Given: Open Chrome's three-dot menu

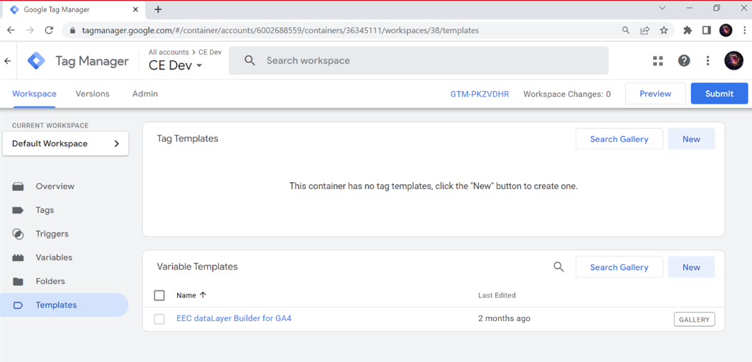Looking at the screenshot, I should pyautogui.click(x=744, y=30).
